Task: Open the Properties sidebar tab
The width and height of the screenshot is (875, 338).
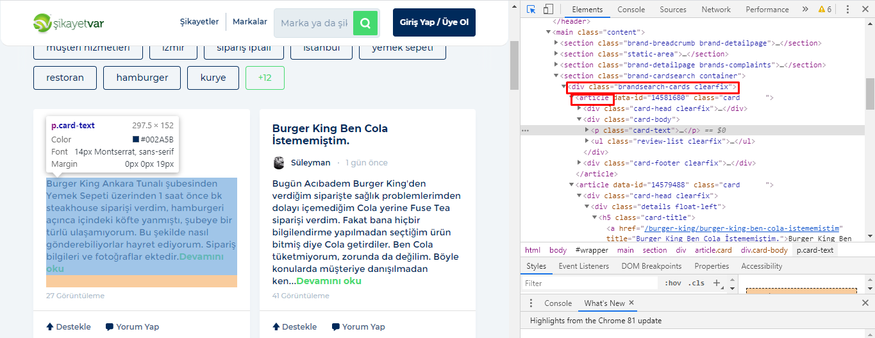Action: tap(712, 266)
